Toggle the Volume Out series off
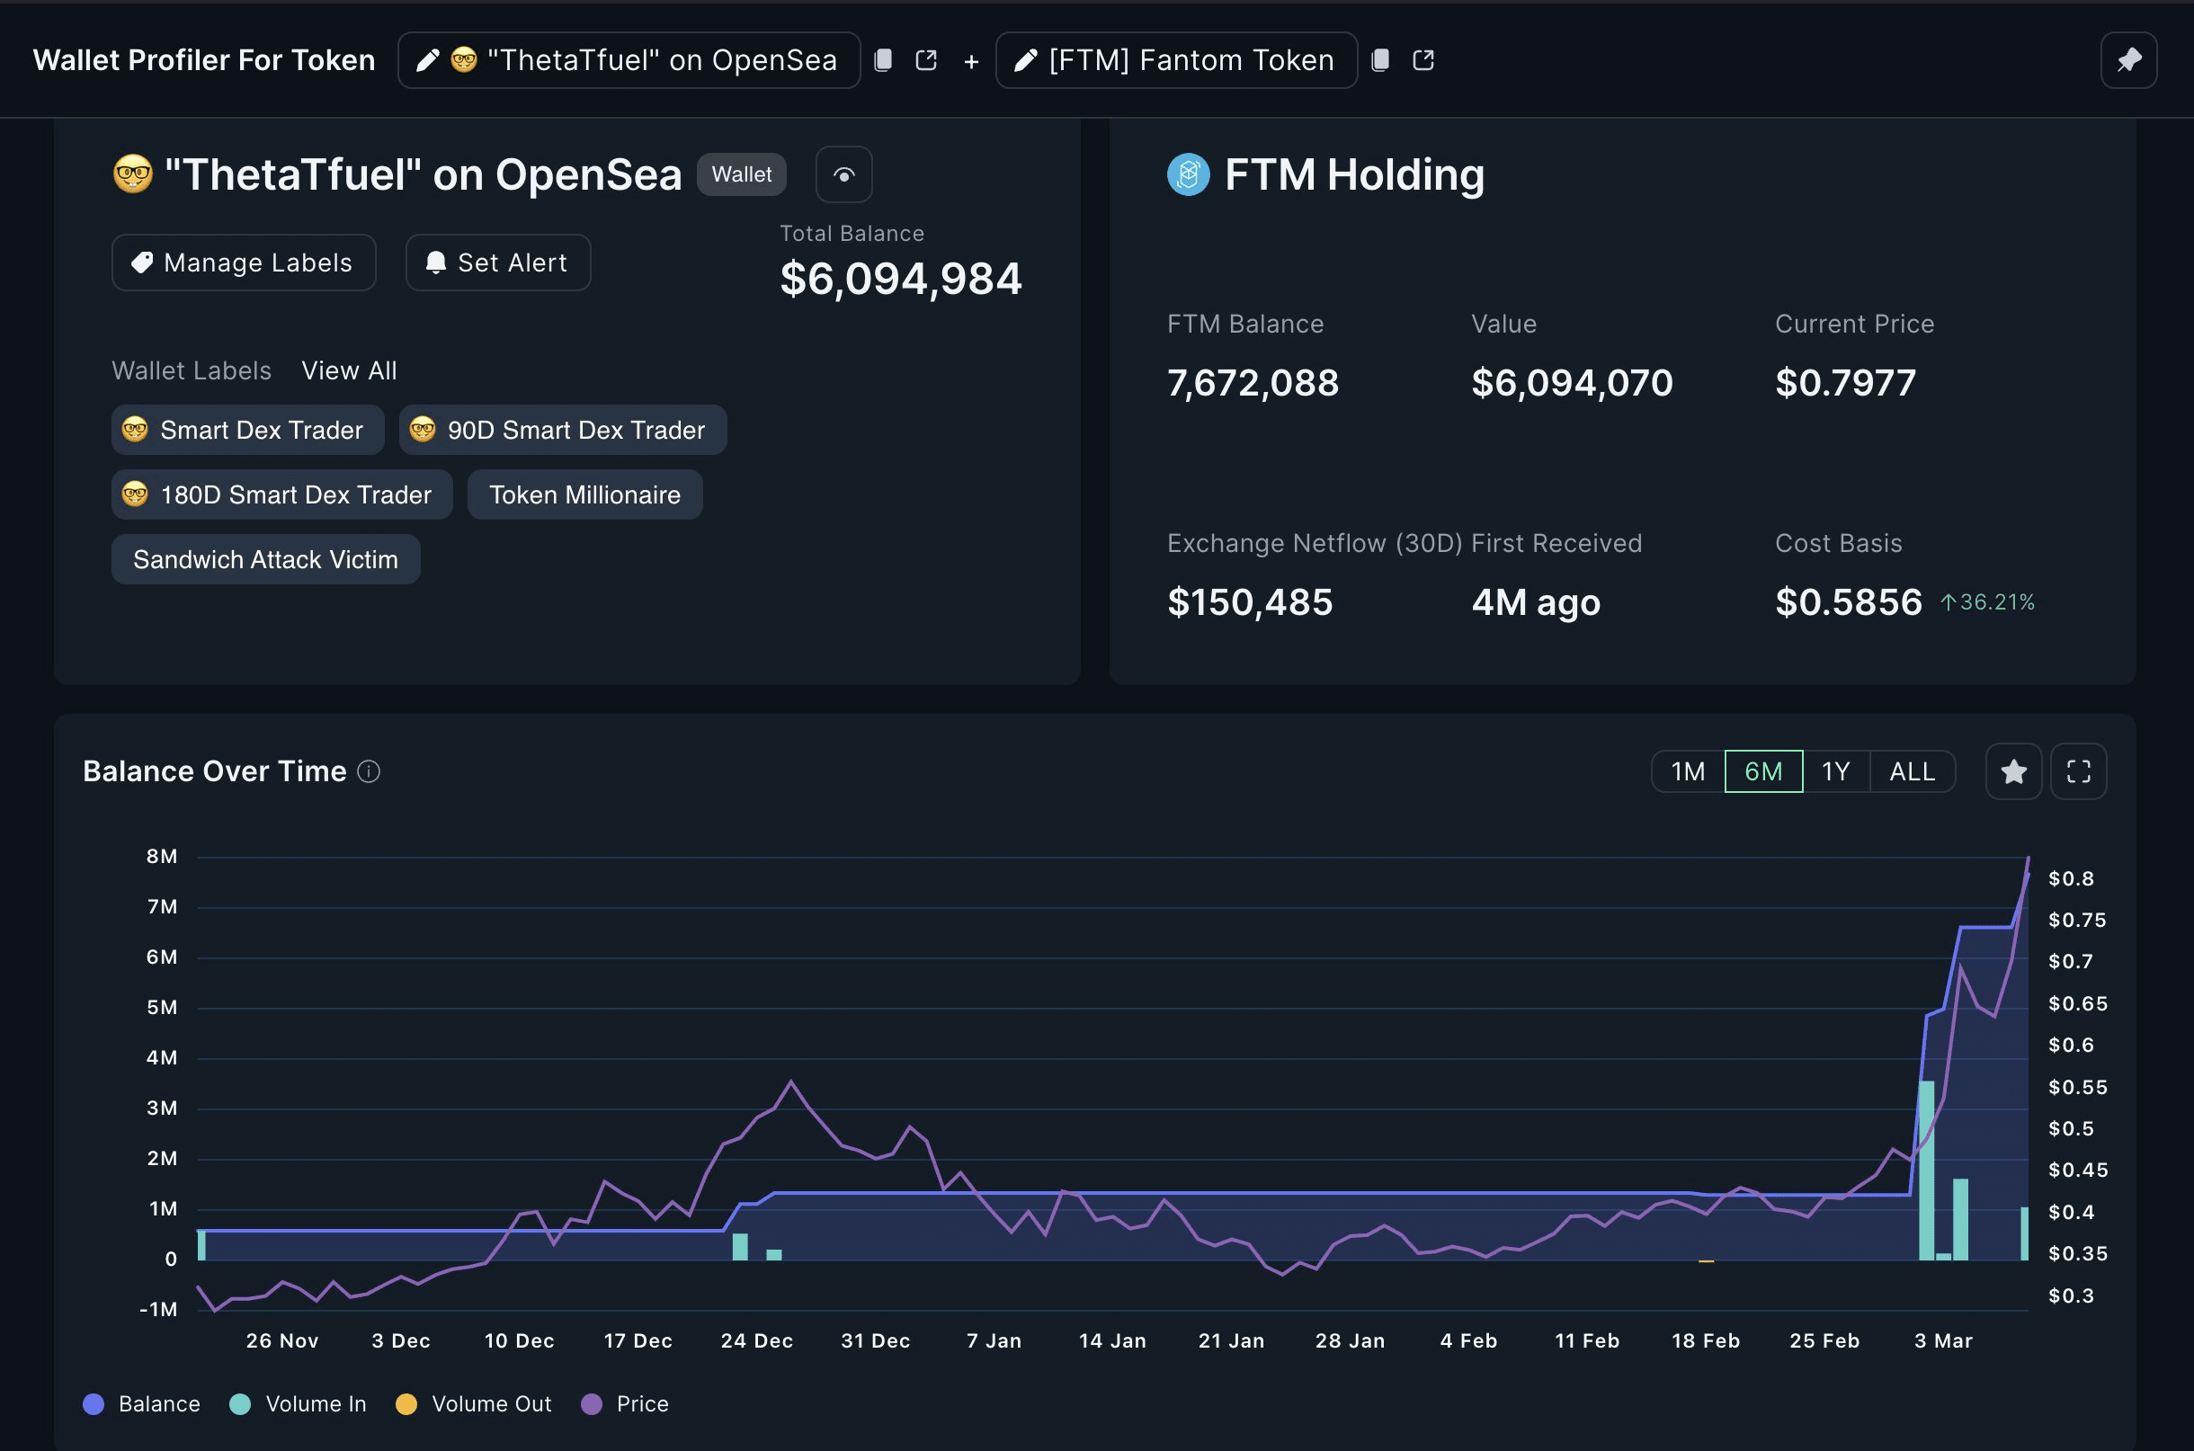Viewport: 2194px width, 1451px height. click(472, 1404)
